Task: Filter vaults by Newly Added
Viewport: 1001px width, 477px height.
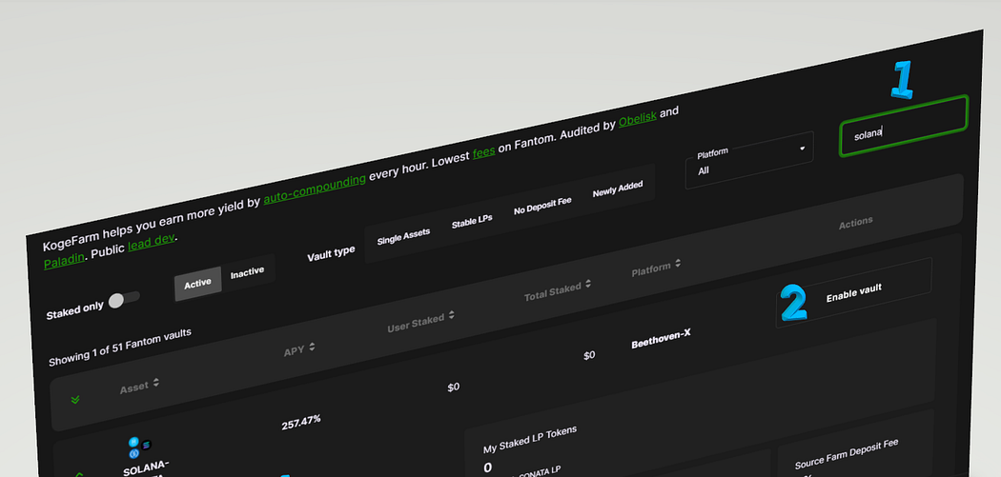Action: pyautogui.click(x=618, y=189)
